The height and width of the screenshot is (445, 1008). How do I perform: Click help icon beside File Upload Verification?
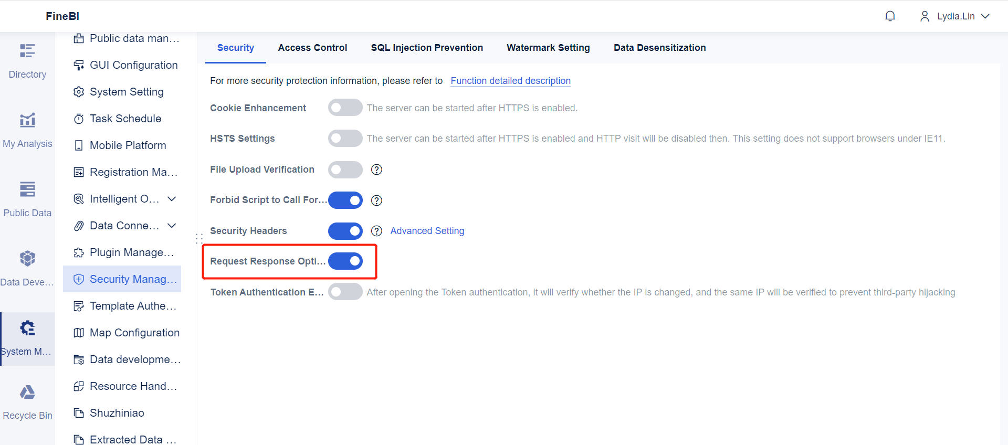(376, 169)
